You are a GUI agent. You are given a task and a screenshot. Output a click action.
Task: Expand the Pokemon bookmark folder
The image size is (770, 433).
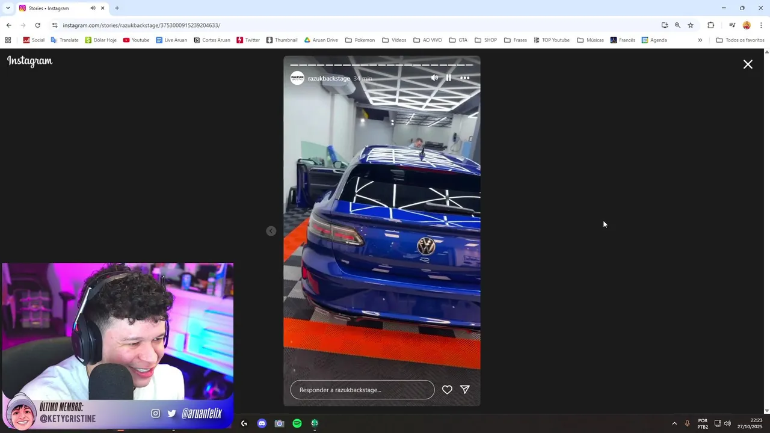click(360, 40)
